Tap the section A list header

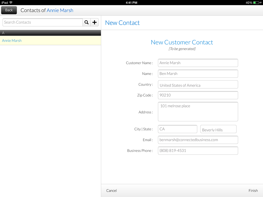point(50,33)
